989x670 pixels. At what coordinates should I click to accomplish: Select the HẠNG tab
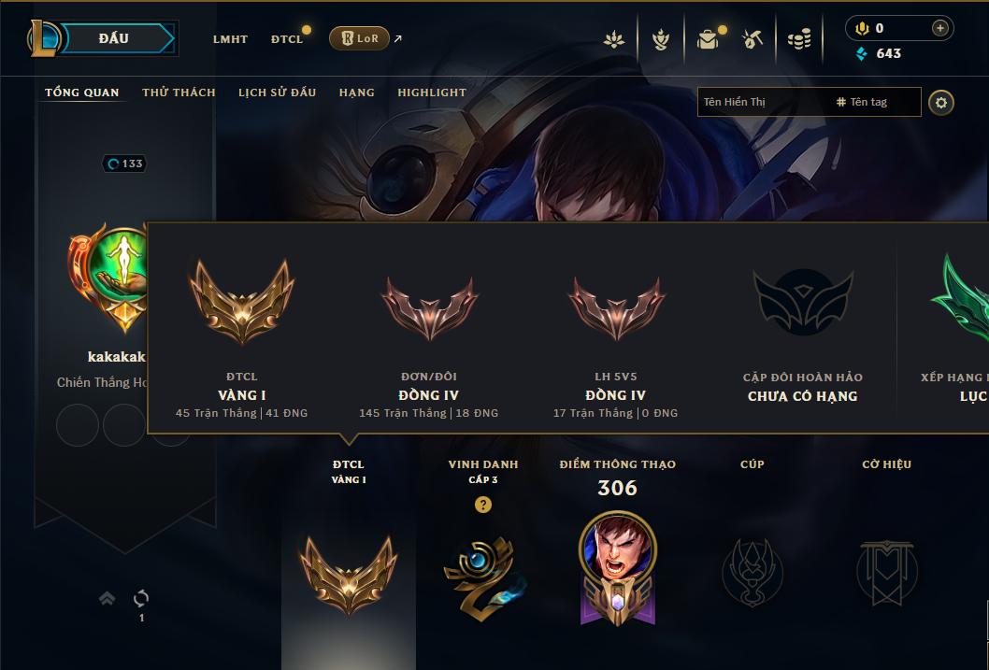(x=357, y=92)
